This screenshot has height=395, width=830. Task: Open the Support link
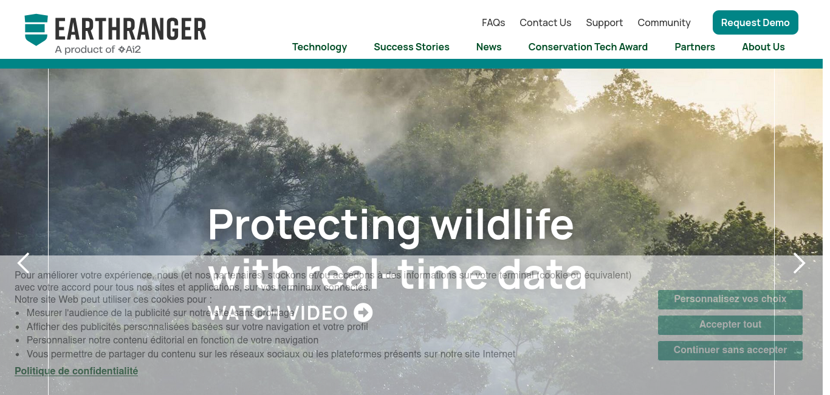coord(605,22)
